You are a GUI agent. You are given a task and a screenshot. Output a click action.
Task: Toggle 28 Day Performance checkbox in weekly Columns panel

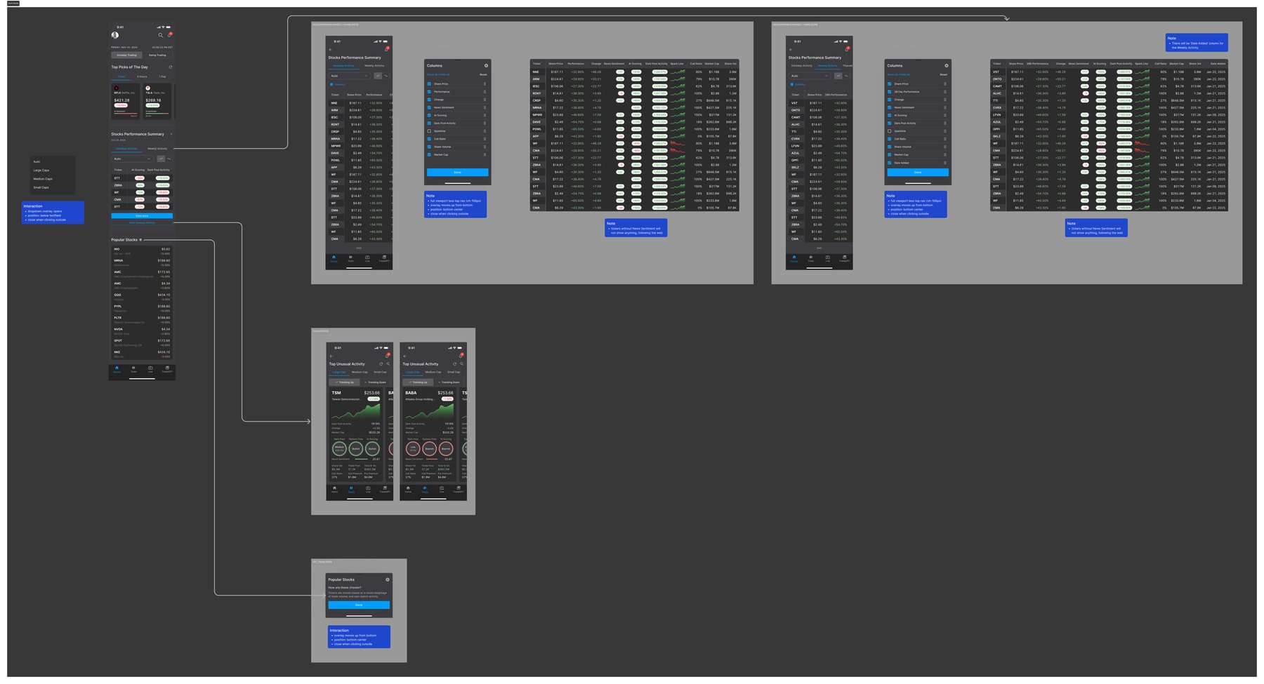pyautogui.click(x=890, y=92)
